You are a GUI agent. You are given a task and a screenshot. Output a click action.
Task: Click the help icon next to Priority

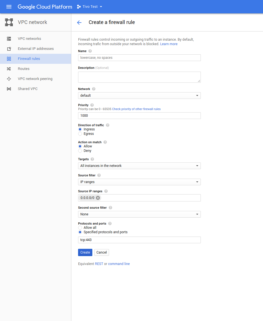[x=92, y=105]
